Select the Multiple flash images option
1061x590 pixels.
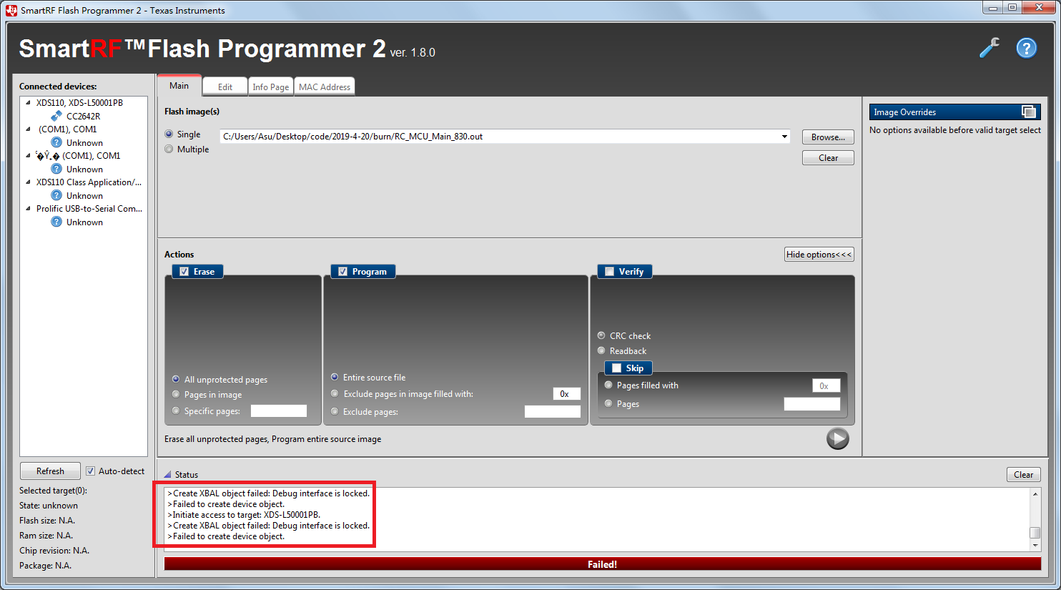169,149
